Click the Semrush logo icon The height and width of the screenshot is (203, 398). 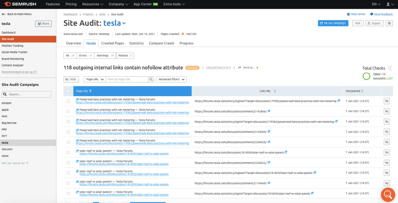tap(7, 4)
